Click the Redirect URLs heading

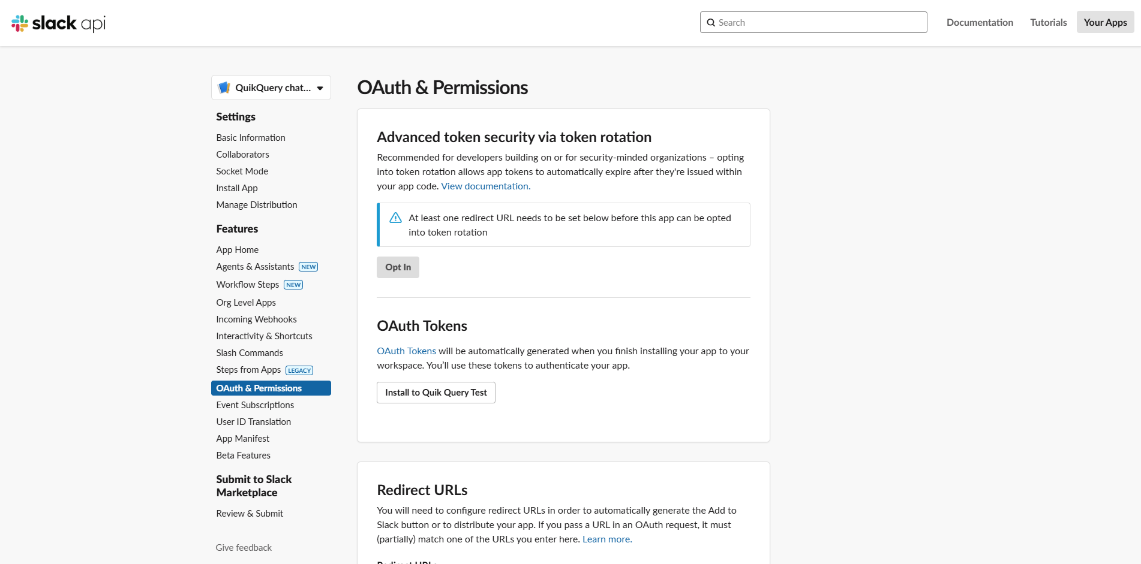point(422,490)
